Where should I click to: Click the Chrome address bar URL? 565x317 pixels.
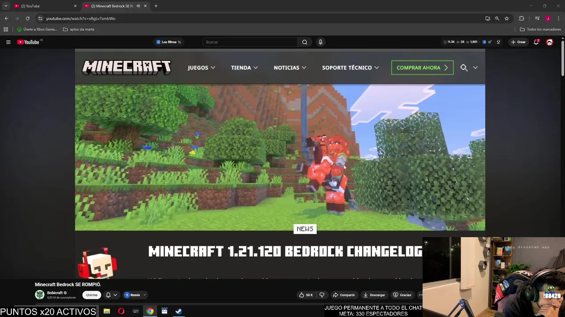click(80, 18)
